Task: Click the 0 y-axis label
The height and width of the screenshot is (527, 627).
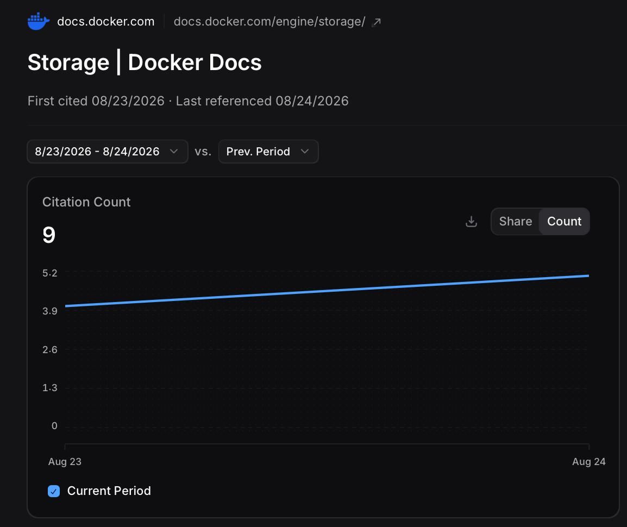Action: pyautogui.click(x=54, y=426)
